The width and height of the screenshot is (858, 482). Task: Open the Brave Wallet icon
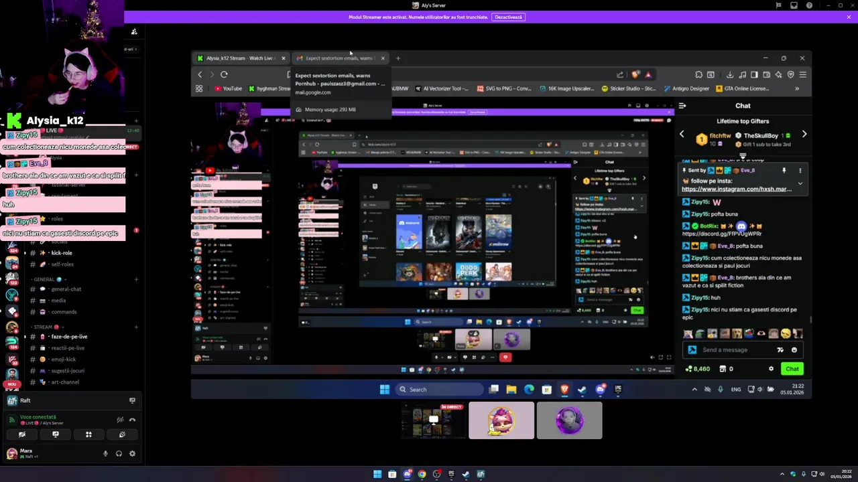point(766,74)
